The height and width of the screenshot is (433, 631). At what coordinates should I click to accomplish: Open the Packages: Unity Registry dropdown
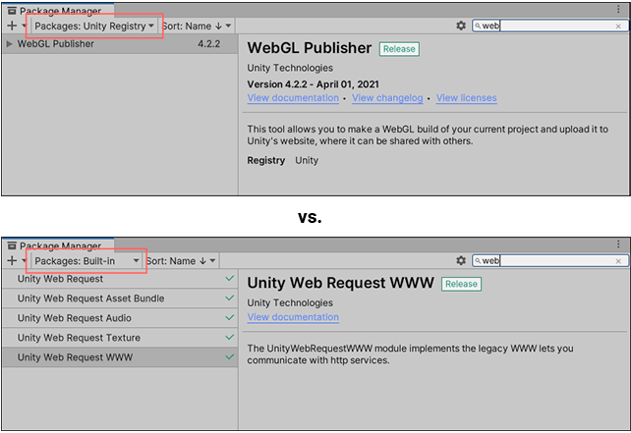pos(94,26)
